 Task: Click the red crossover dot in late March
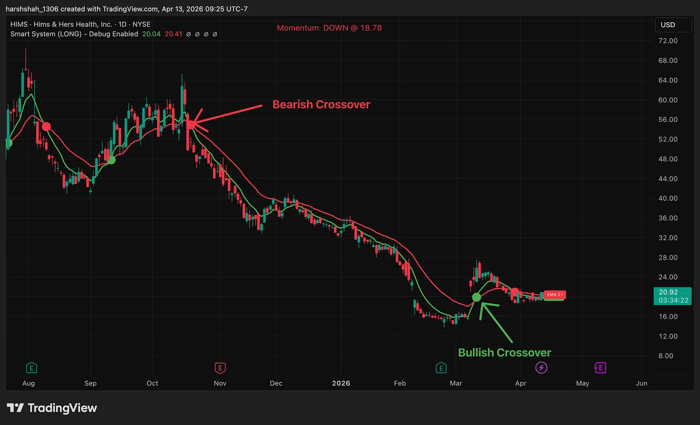514,292
